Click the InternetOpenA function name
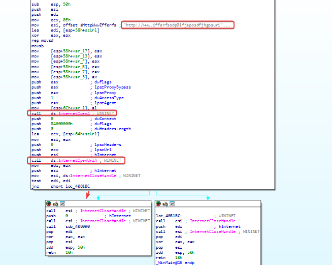 click(x=74, y=113)
